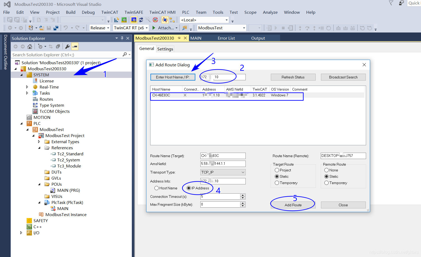This screenshot has width=421, height=257.
Task: Select the CX-46E83C host row
Action: [x=257, y=95]
